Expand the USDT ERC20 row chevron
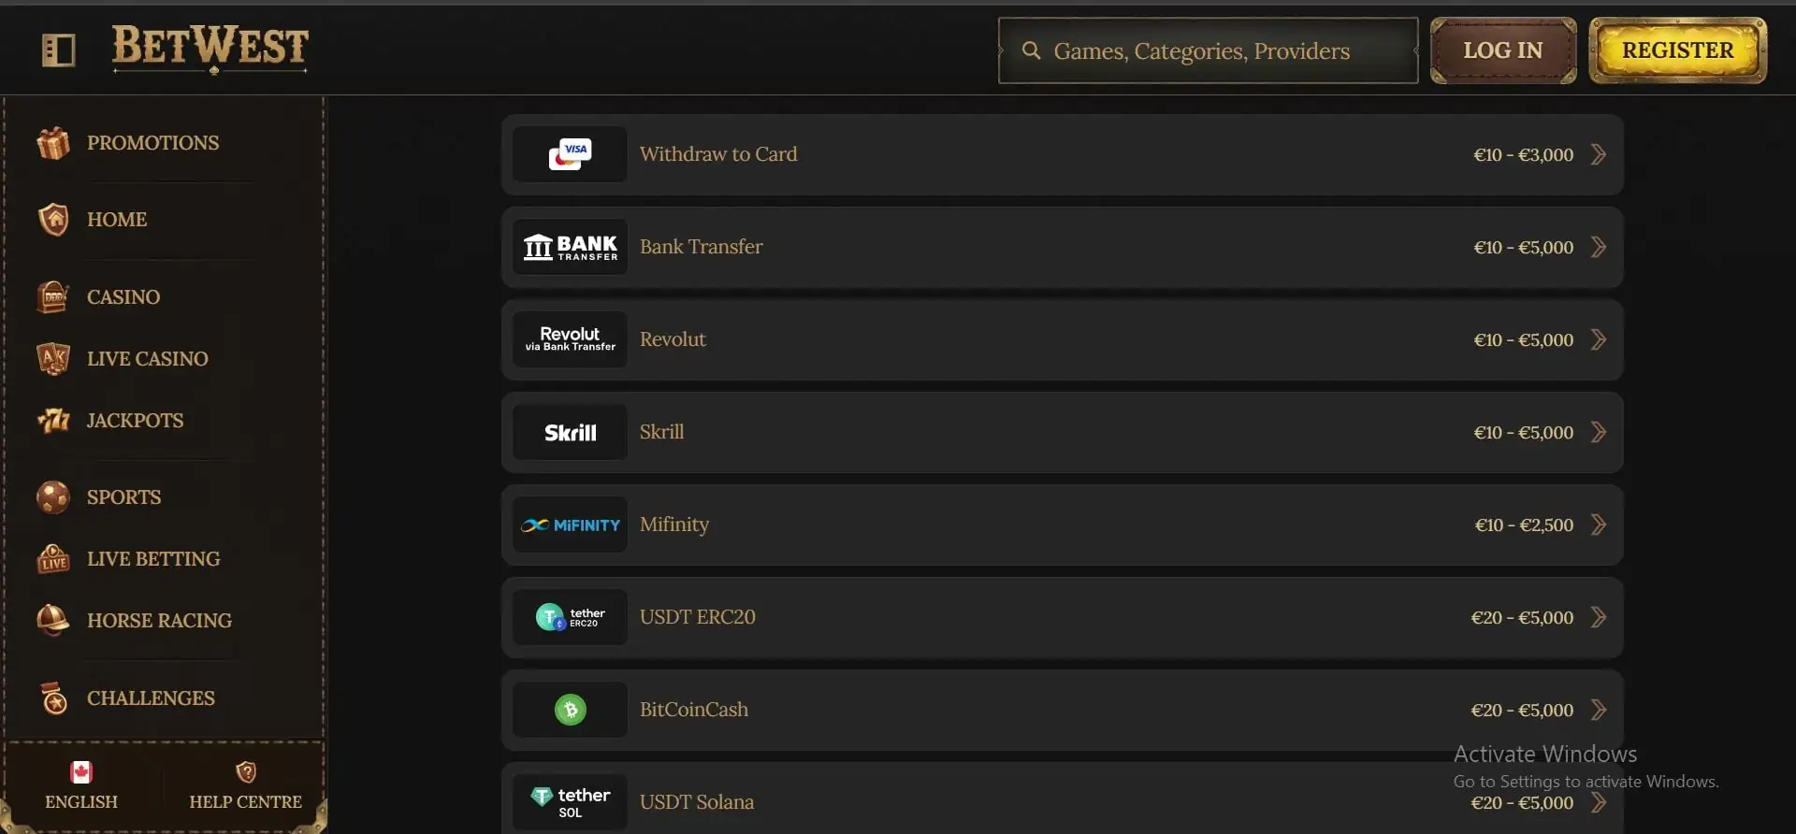The height and width of the screenshot is (834, 1796). 1599,617
